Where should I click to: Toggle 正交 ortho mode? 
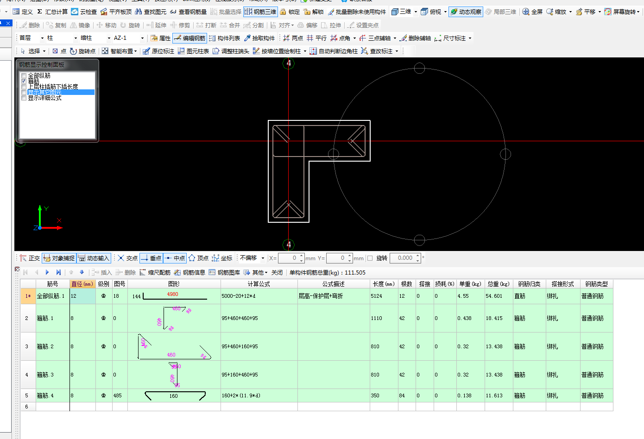coord(30,258)
